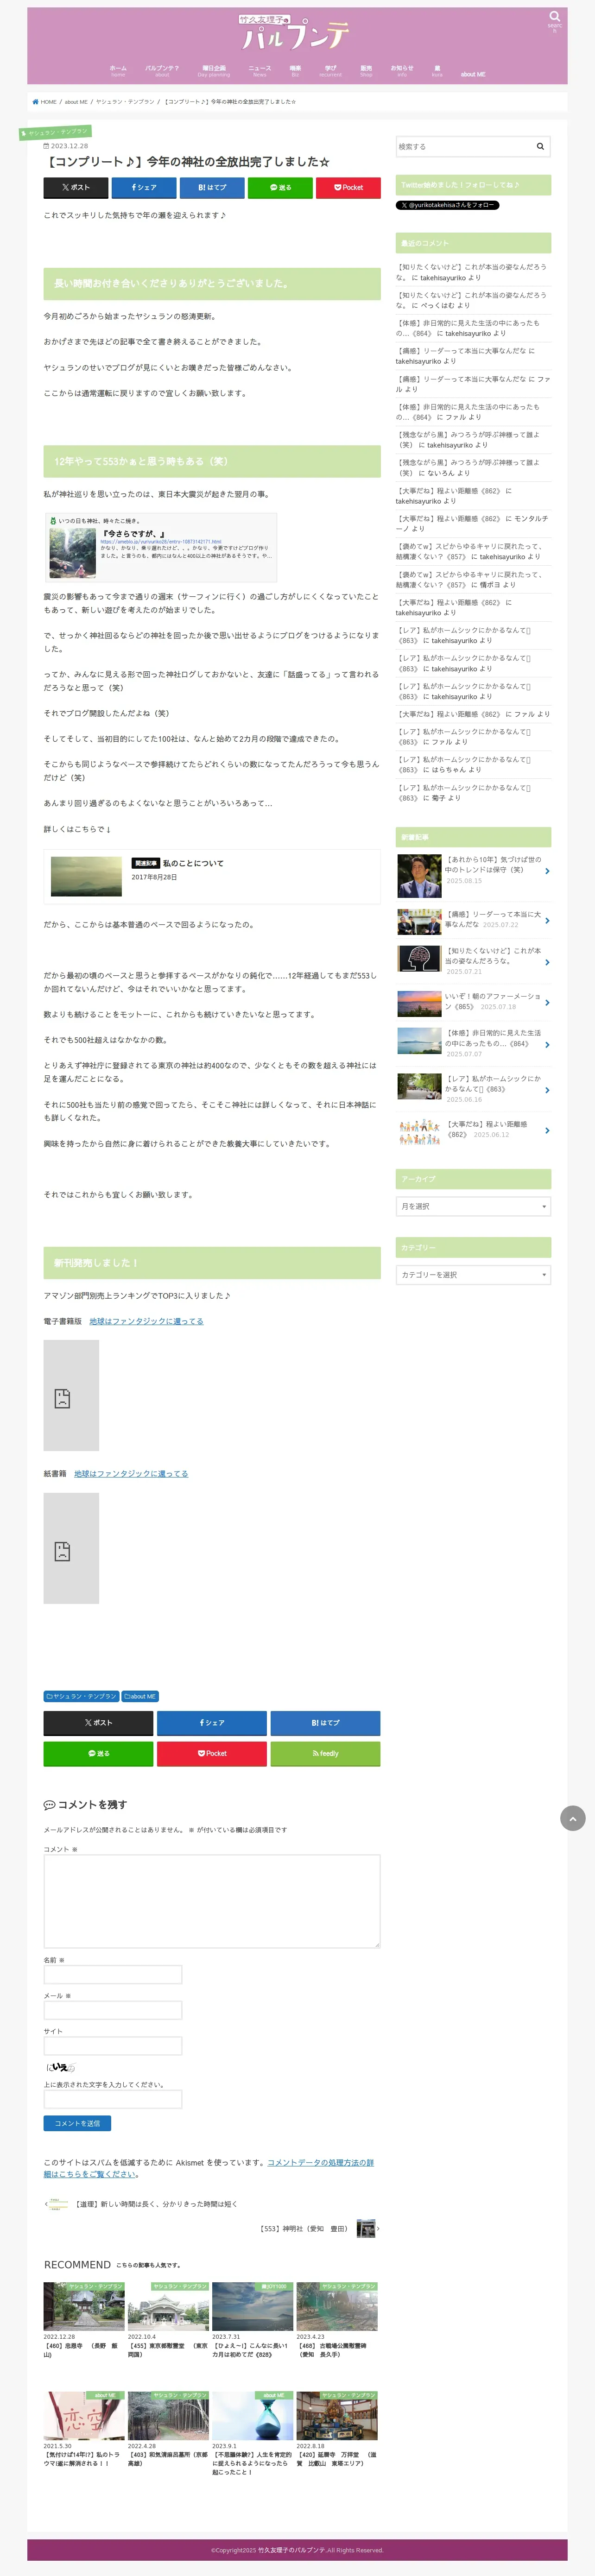The width and height of the screenshot is (595, 2576).
Task: Click the ヤシュラン・テンプラン tag above the title
Action: coord(56,132)
